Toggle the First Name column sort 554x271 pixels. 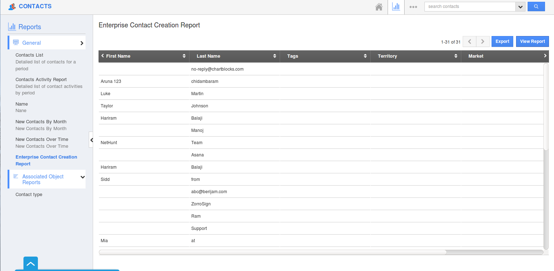[x=184, y=56]
